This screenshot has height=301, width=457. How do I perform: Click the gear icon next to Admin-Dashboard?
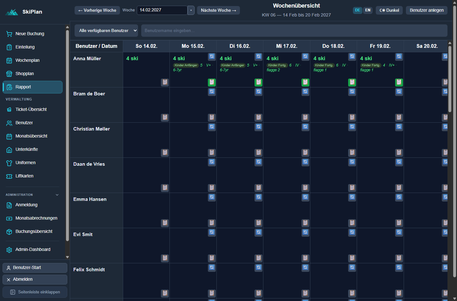pyautogui.click(x=9, y=250)
